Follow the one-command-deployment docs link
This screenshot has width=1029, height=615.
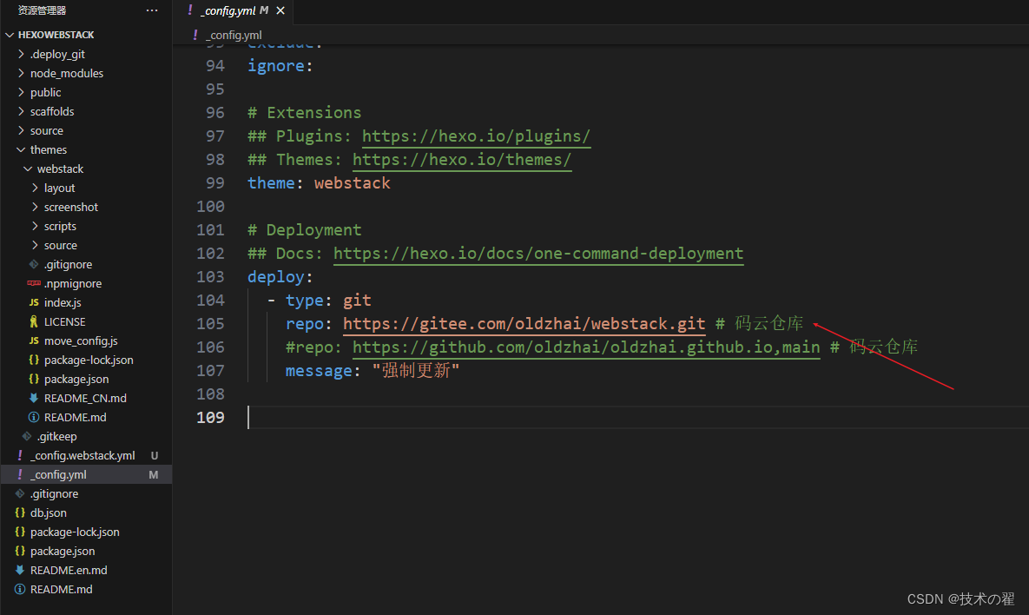[538, 254]
